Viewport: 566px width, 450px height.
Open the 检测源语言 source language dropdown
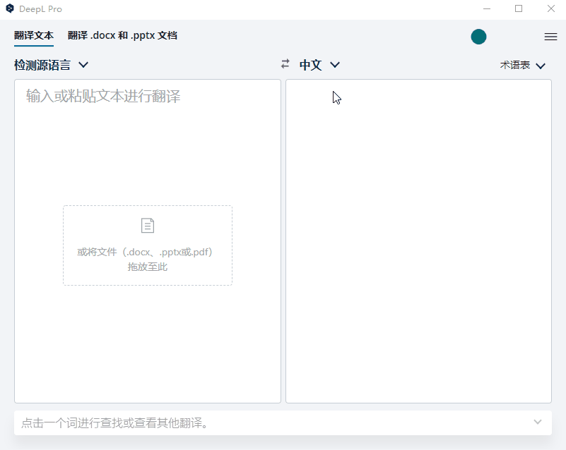coord(51,65)
